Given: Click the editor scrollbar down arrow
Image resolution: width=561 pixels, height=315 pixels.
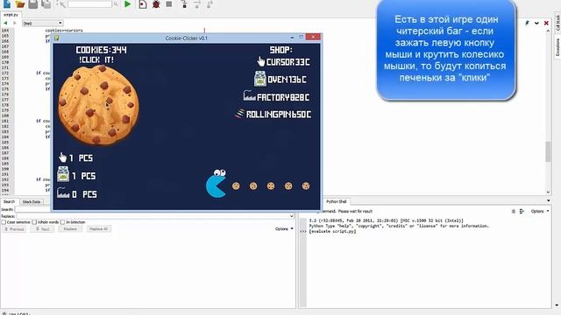Looking at the screenshot, I should (x=548, y=192).
